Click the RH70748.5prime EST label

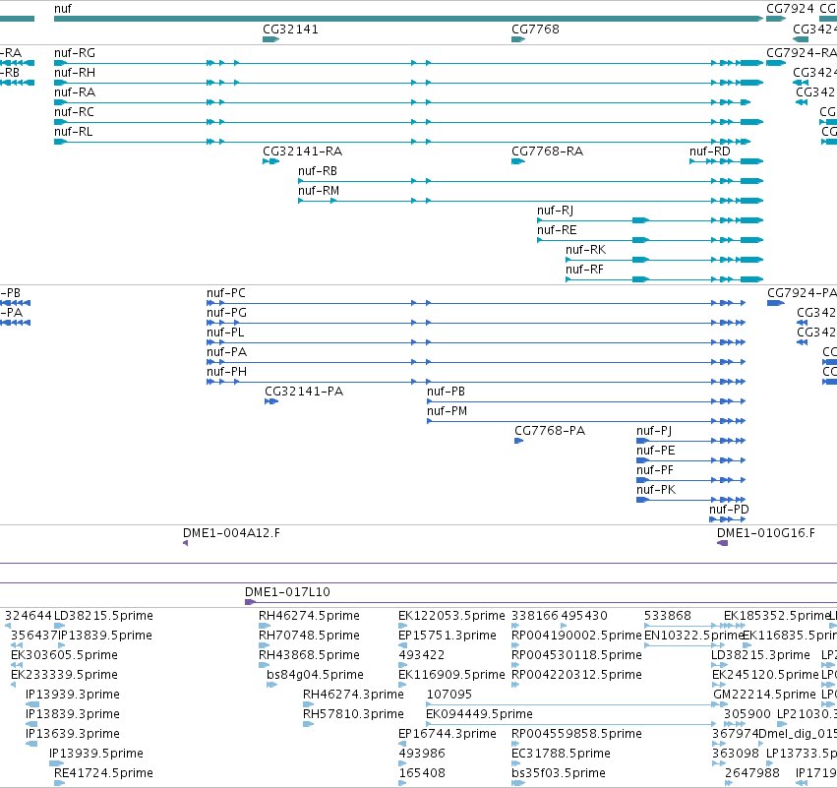coord(309,636)
